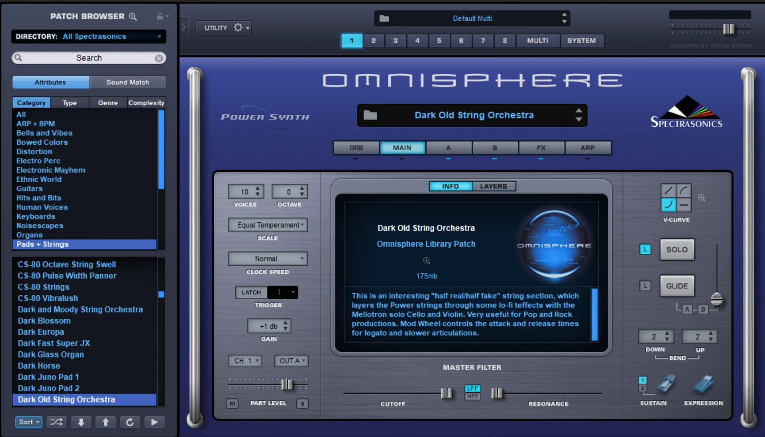765x437 pixels.
Task: Click the Expression pedal icon
Action: pos(703,384)
